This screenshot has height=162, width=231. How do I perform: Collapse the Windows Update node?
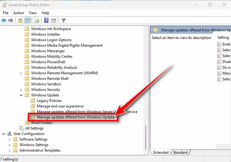[21, 95]
